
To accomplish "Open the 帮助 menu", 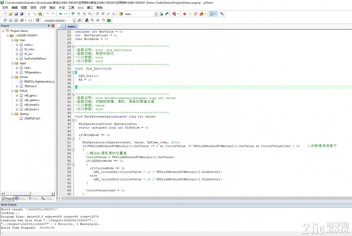I will tap(99, 8).
